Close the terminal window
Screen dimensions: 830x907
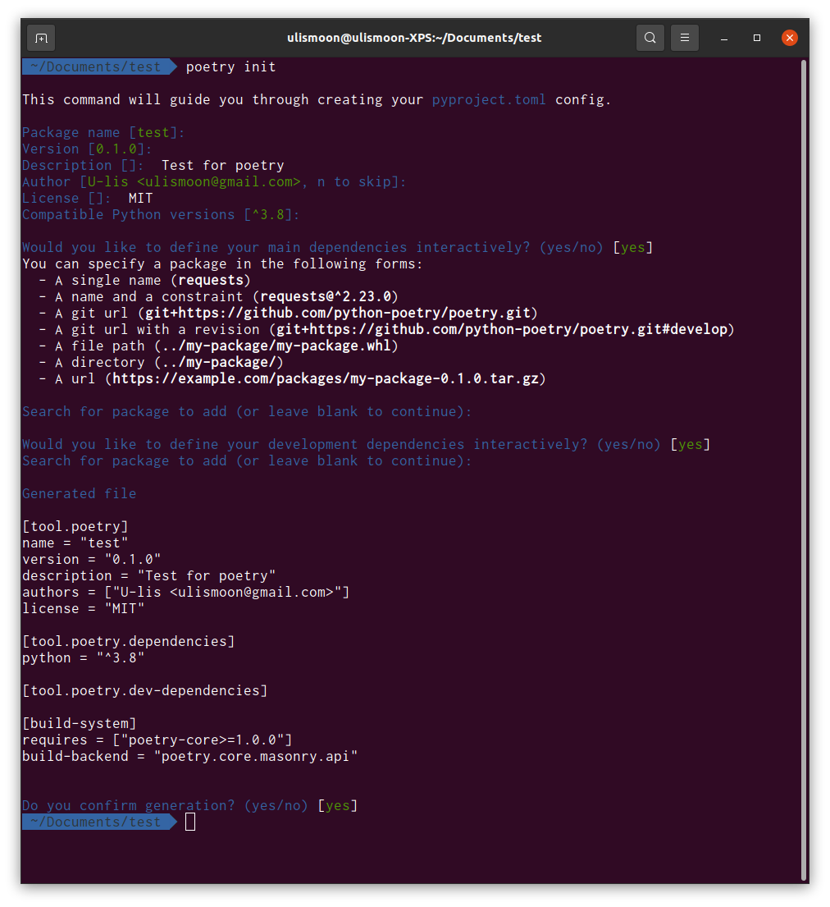(790, 39)
